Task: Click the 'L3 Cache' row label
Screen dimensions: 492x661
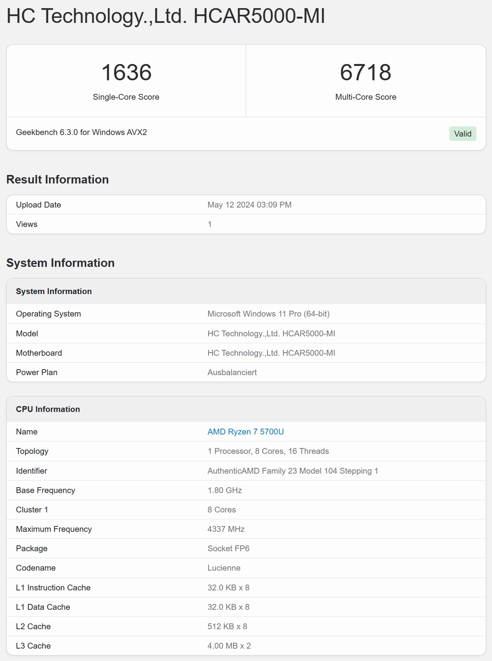Action: pos(33,646)
